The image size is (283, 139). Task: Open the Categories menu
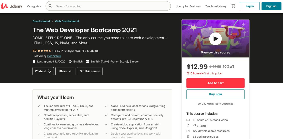point(34,6)
